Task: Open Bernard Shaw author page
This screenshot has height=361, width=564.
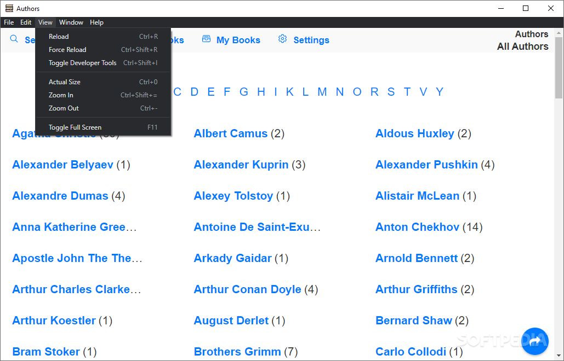Action: [x=414, y=321]
